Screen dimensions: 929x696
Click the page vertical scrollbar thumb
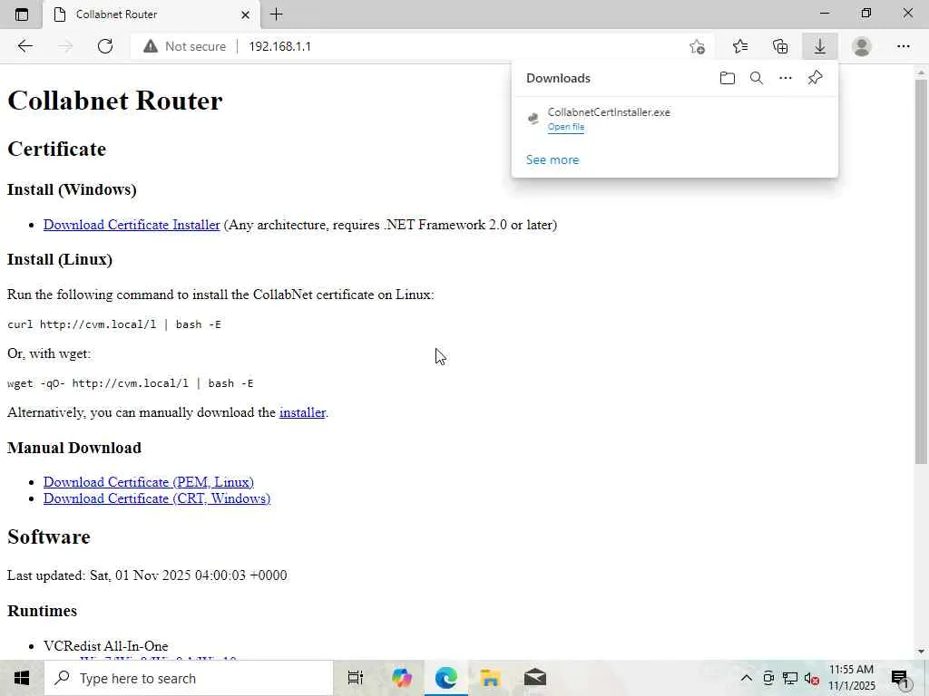pyautogui.click(x=921, y=270)
